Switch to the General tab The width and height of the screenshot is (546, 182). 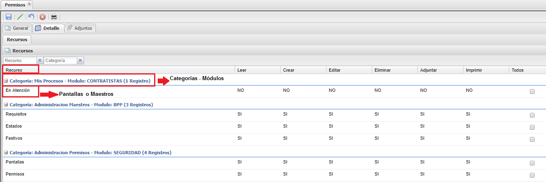pos(17,29)
